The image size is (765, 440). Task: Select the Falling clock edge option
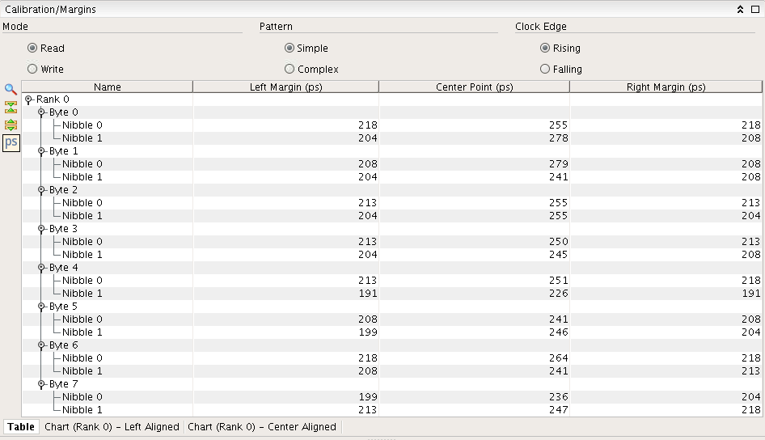pos(545,70)
